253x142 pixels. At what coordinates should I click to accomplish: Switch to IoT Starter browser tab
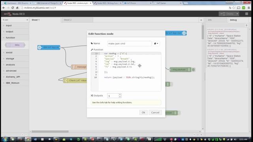(168, 3)
